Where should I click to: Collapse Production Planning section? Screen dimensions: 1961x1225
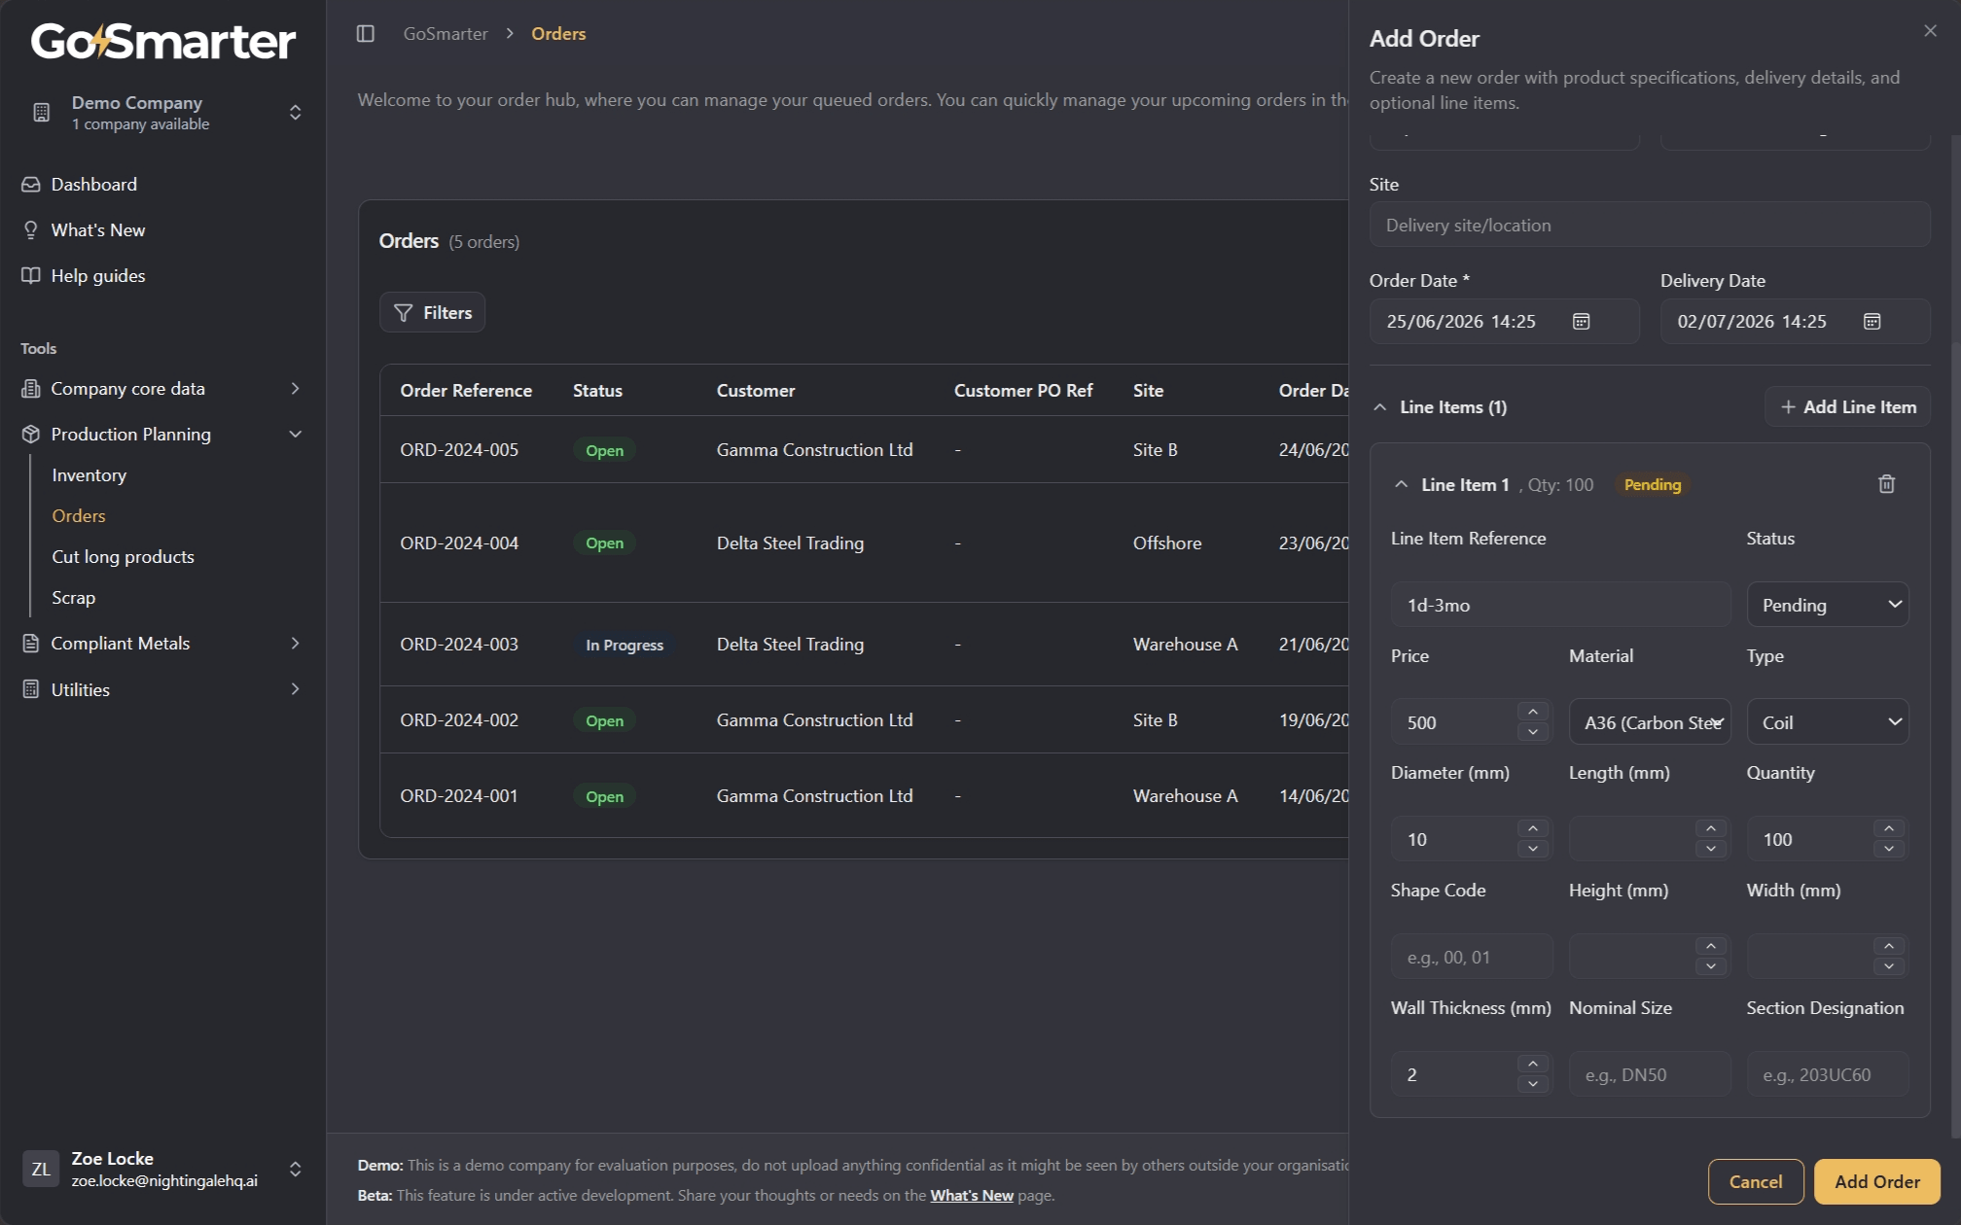pos(163,435)
